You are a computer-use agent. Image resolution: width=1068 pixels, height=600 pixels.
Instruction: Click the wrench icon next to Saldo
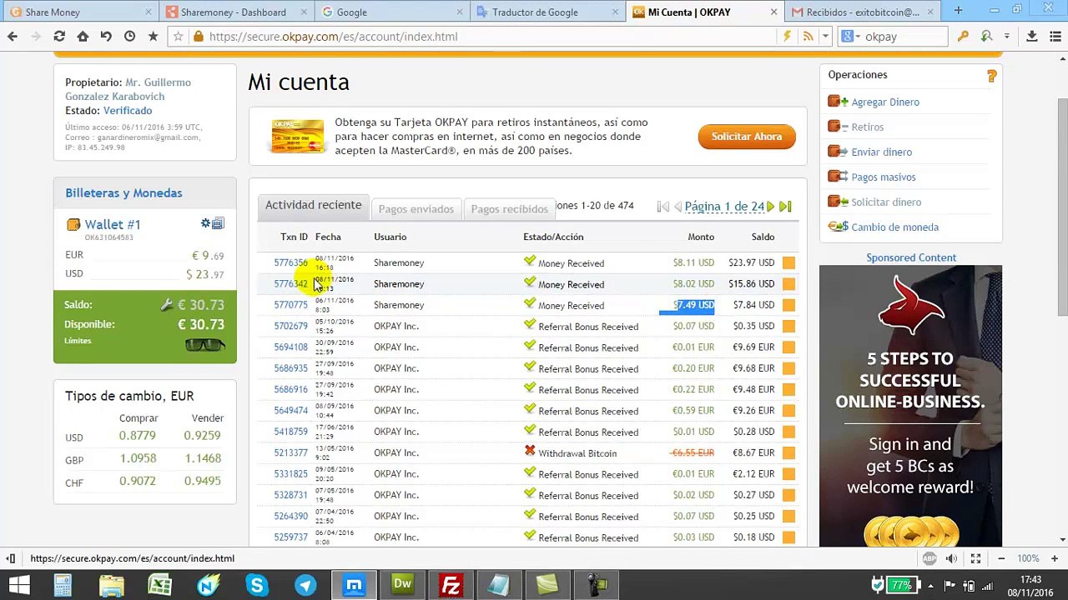167,305
